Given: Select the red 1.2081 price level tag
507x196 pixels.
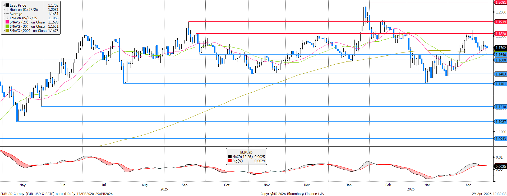Looking at the screenshot, I should click(500, 2).
